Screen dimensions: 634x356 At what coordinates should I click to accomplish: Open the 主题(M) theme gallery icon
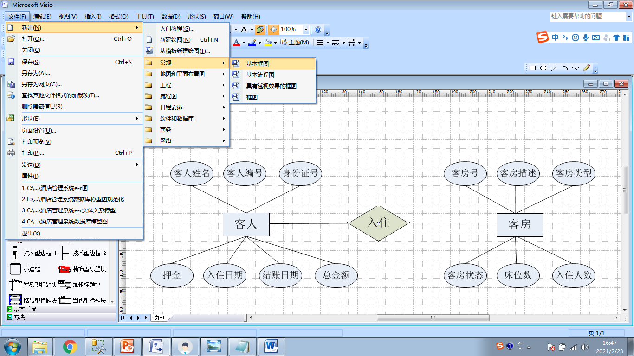(284, 42)
